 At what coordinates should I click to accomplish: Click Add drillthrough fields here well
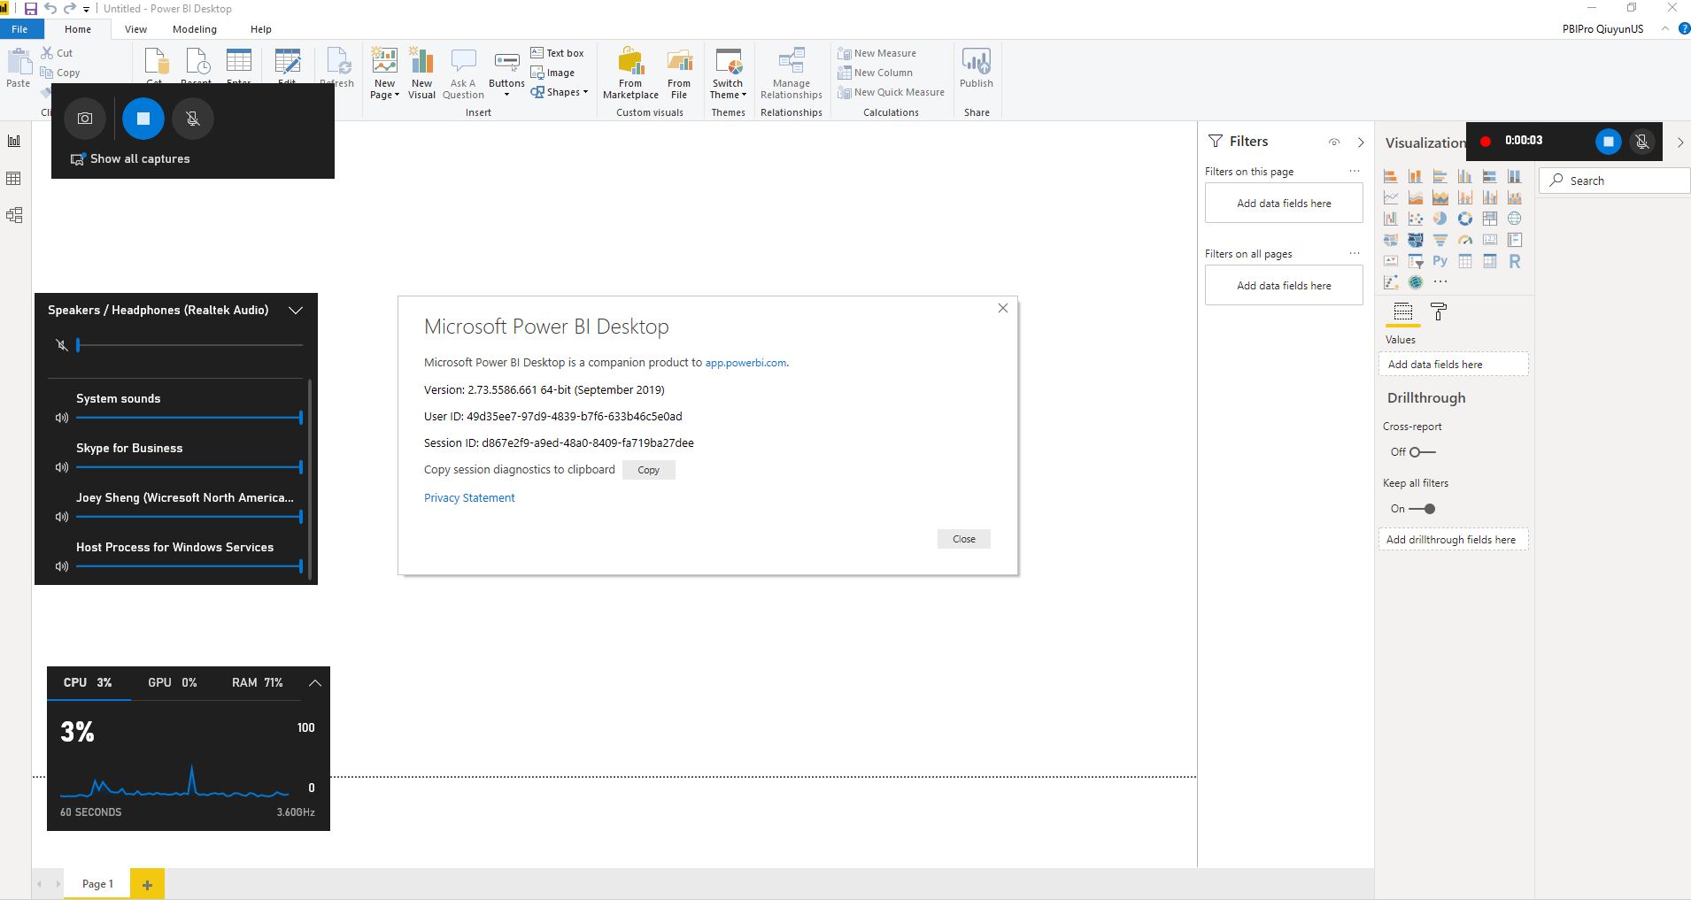1453,540
